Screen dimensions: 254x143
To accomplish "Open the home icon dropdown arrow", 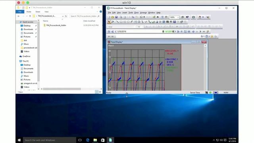I will tap(209, 36).
